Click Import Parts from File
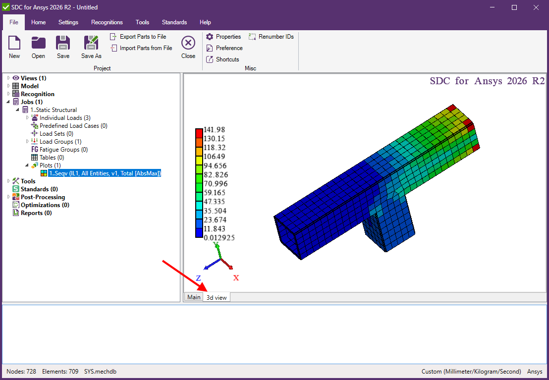This screenshot has height=380, width=549. coord(141,48)
